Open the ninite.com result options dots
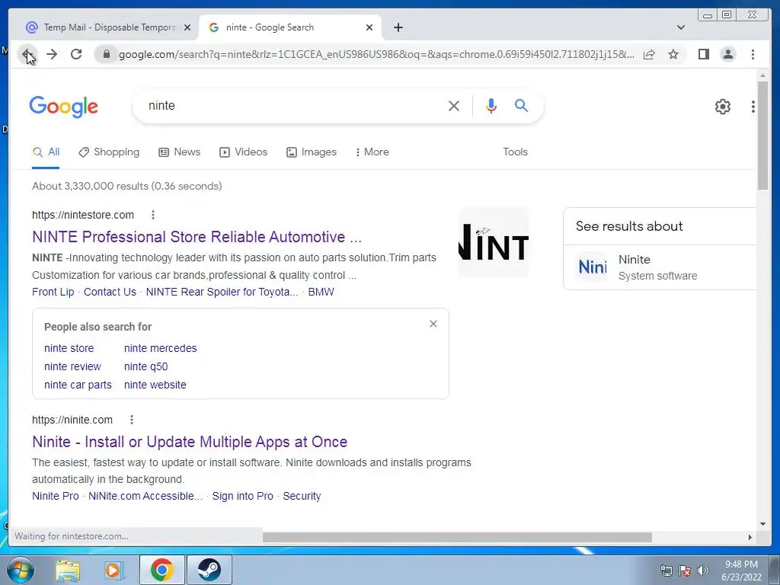This screenshot has height=585, width=780. 131,420
